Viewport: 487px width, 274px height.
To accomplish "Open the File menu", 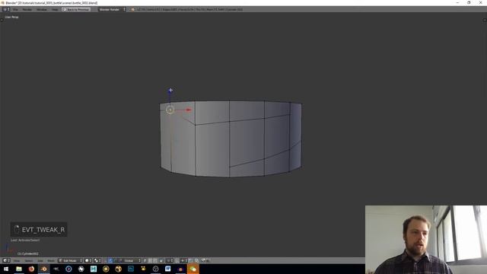I will tap(15, 9).
